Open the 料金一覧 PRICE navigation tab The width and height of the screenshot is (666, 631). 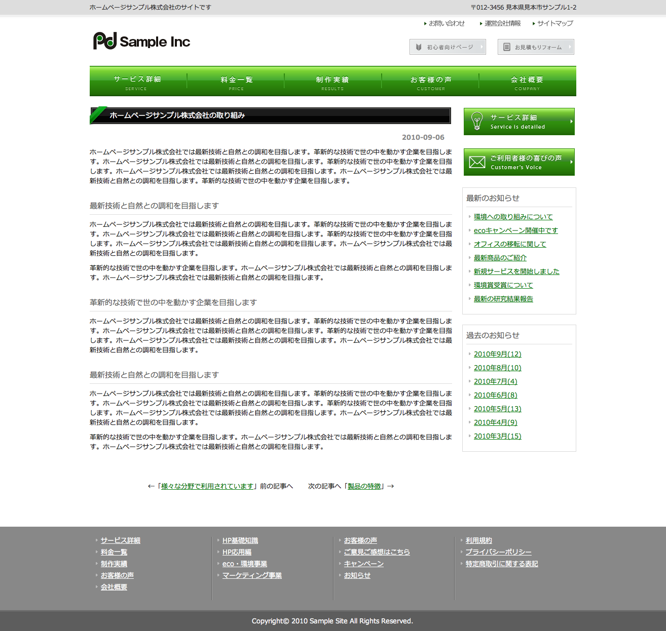point(236,82)
